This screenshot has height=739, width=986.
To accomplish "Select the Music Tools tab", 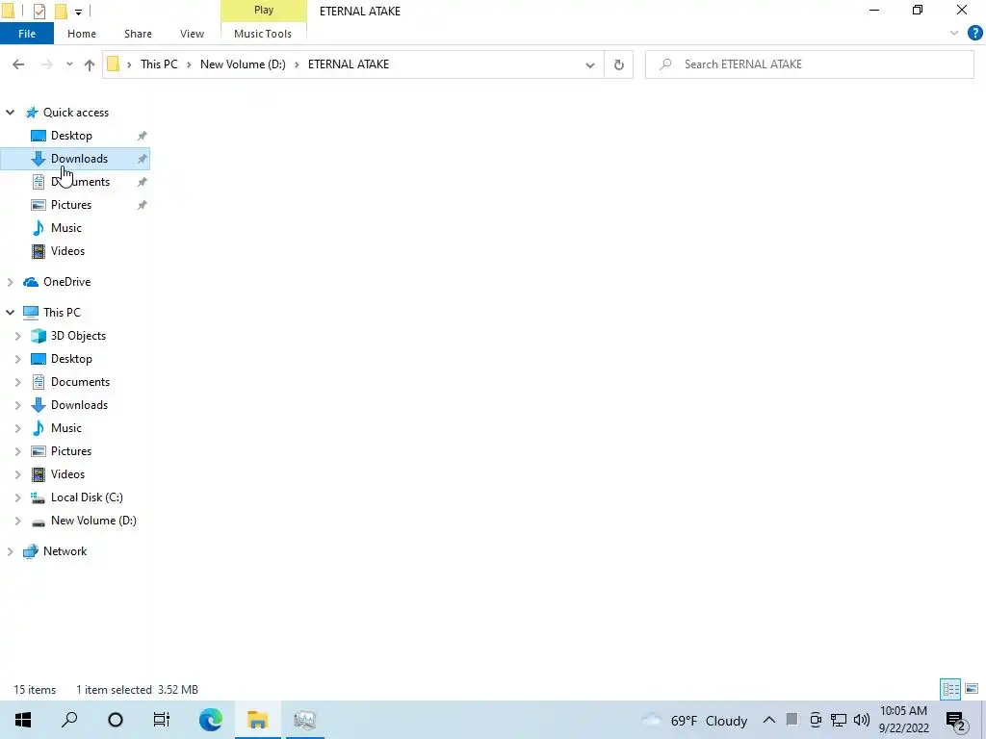I will (x=263, y=34).
